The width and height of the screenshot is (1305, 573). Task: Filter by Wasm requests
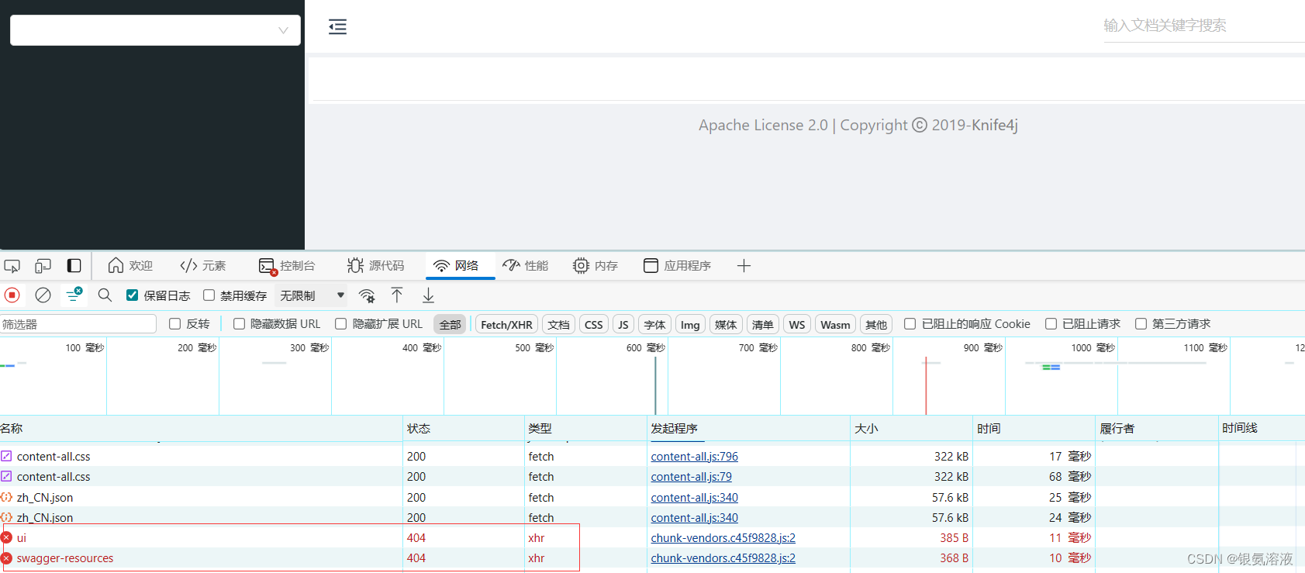[836, 325]
